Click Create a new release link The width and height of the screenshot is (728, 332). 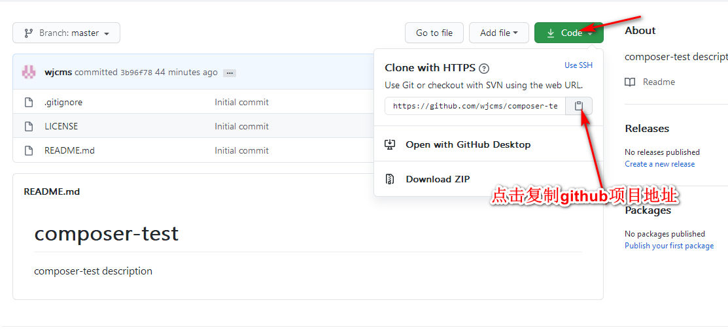[660, 164]
